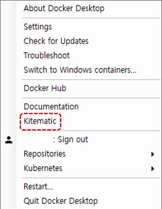This screenshot has width=162, height=209.
Task: Click the word Desktop in About entry
Action: 90,9
